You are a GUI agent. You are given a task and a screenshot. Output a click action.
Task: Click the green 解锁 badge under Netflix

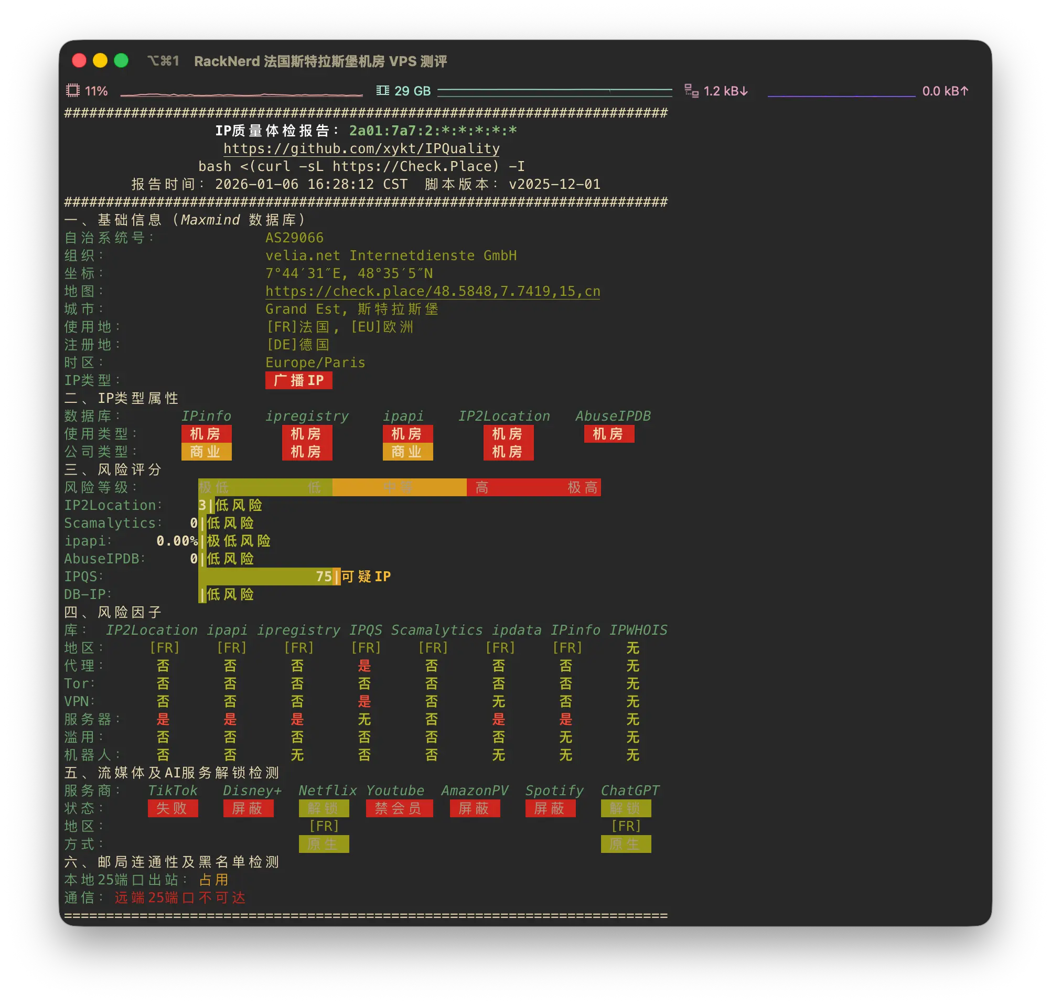point(324,809)
